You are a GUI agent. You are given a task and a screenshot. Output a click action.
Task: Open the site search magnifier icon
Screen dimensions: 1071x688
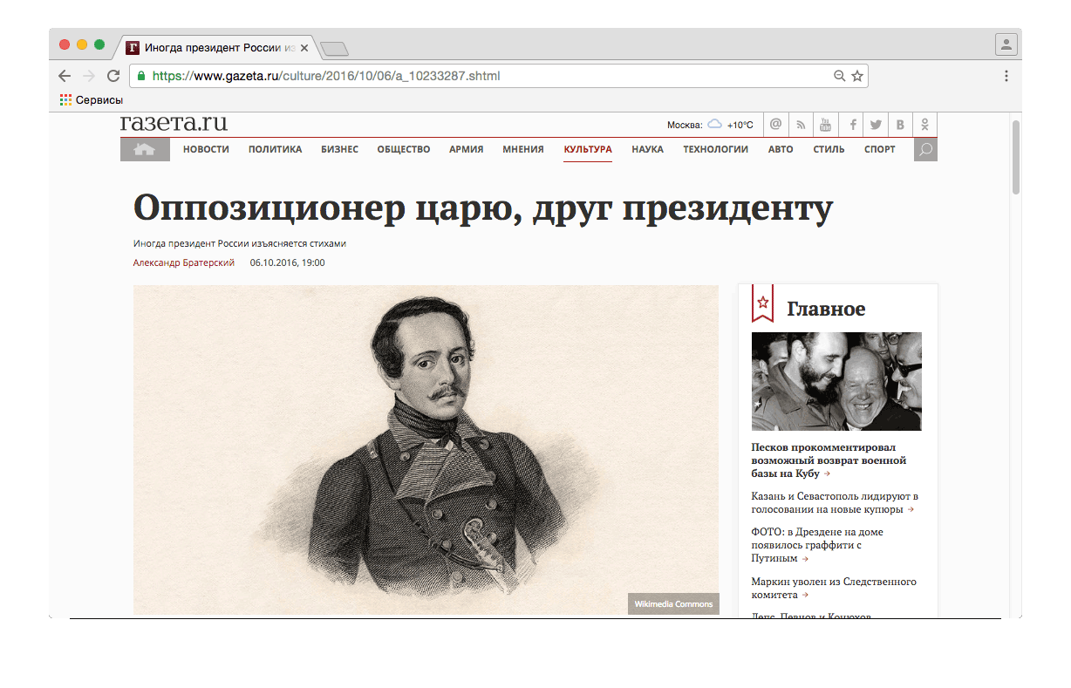(x=925, y=150)
